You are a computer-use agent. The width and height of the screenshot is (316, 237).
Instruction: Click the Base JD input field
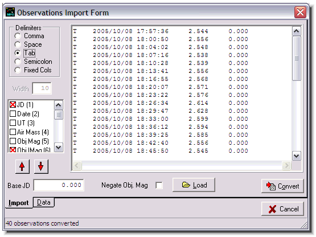pyautogui.click(x=59, y=185)
